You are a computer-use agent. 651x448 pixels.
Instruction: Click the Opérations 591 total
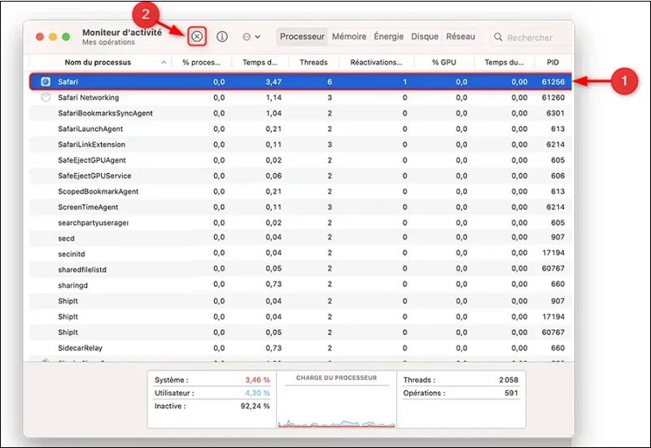(x=512, y=393)
